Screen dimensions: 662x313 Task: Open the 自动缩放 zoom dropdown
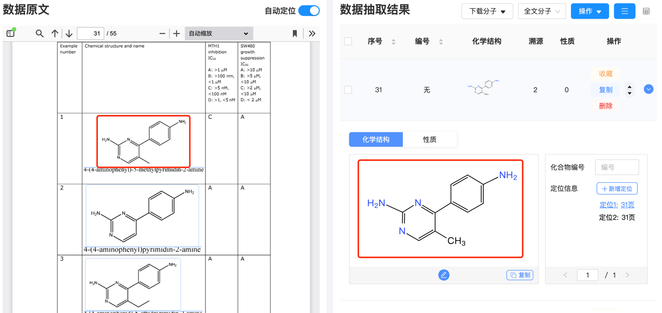click(x=219, y=33)
